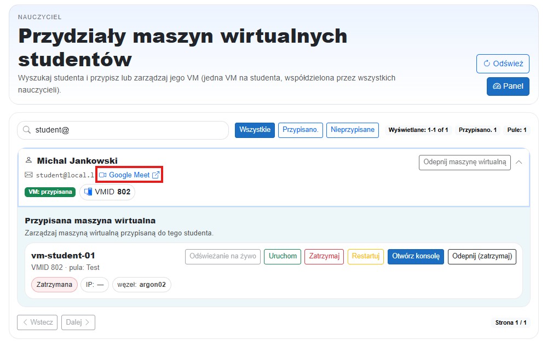Image resolution: width=547 pixels, height=346 pixels.
Task: Toggle the Przypisano filter
Action: 300,130
